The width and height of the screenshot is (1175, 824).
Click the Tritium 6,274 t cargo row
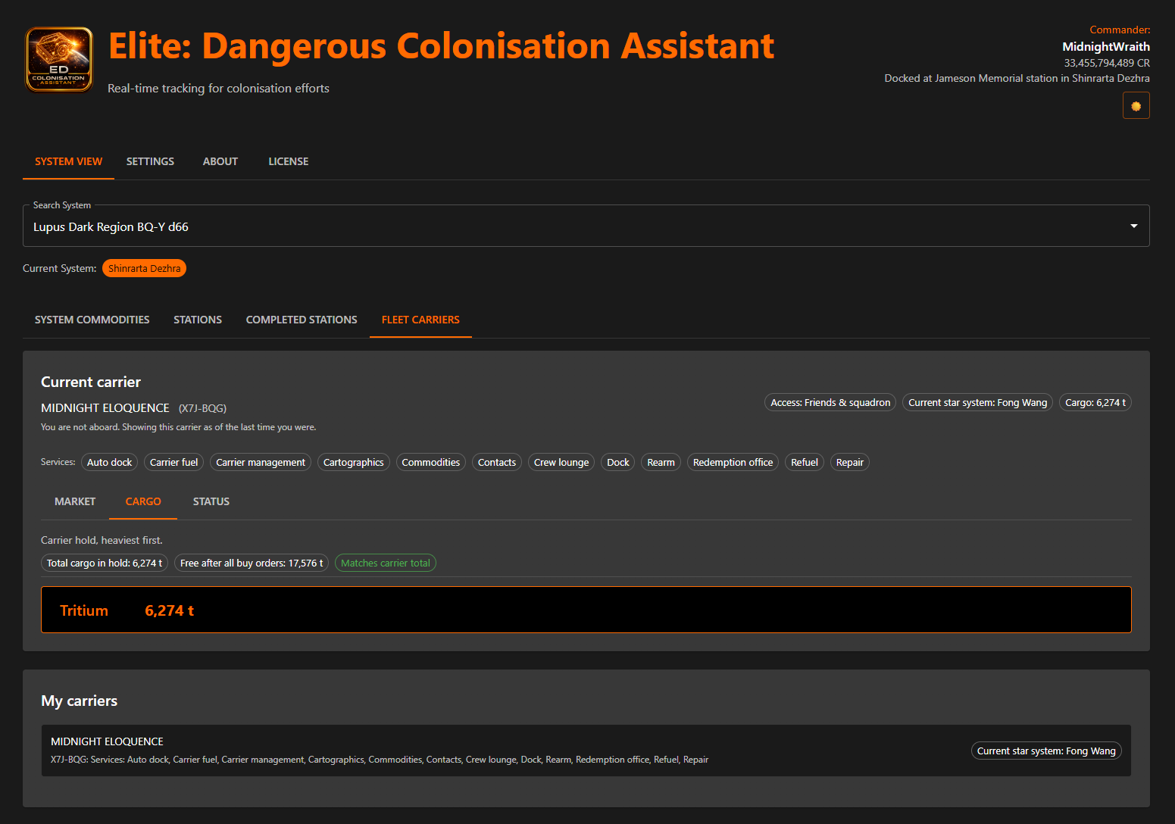pyautogui.click(x=586, y=610)
